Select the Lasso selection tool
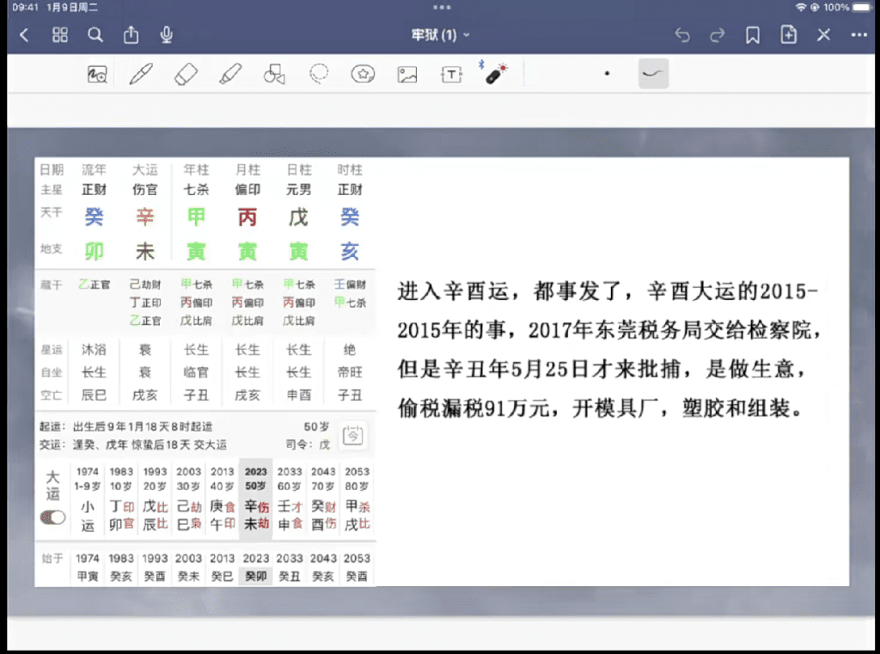880x654 pixels. pos(319,75)
